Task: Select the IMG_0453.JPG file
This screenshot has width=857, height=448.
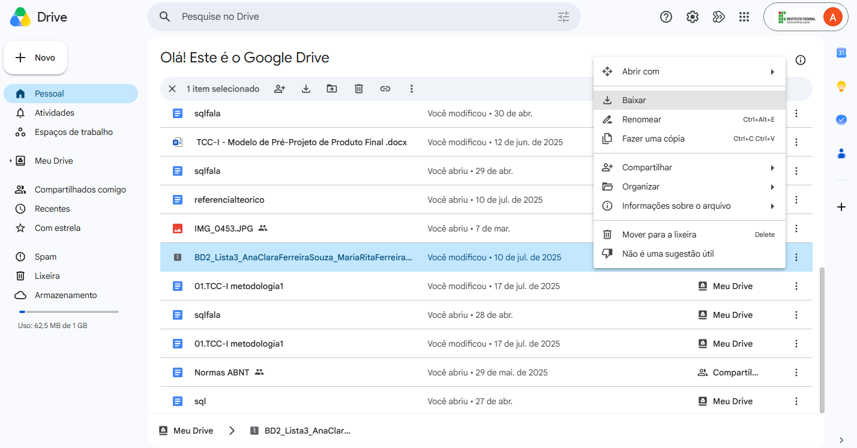Action: tap(224, 228)
